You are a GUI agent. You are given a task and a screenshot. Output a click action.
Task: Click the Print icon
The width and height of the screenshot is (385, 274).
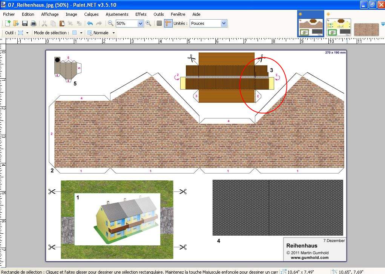(33, 23)
